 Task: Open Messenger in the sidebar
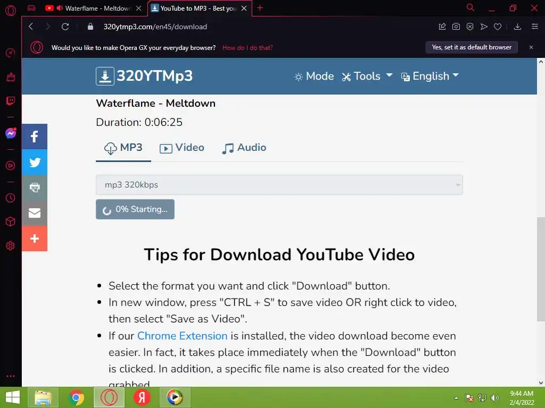point(11,133)
